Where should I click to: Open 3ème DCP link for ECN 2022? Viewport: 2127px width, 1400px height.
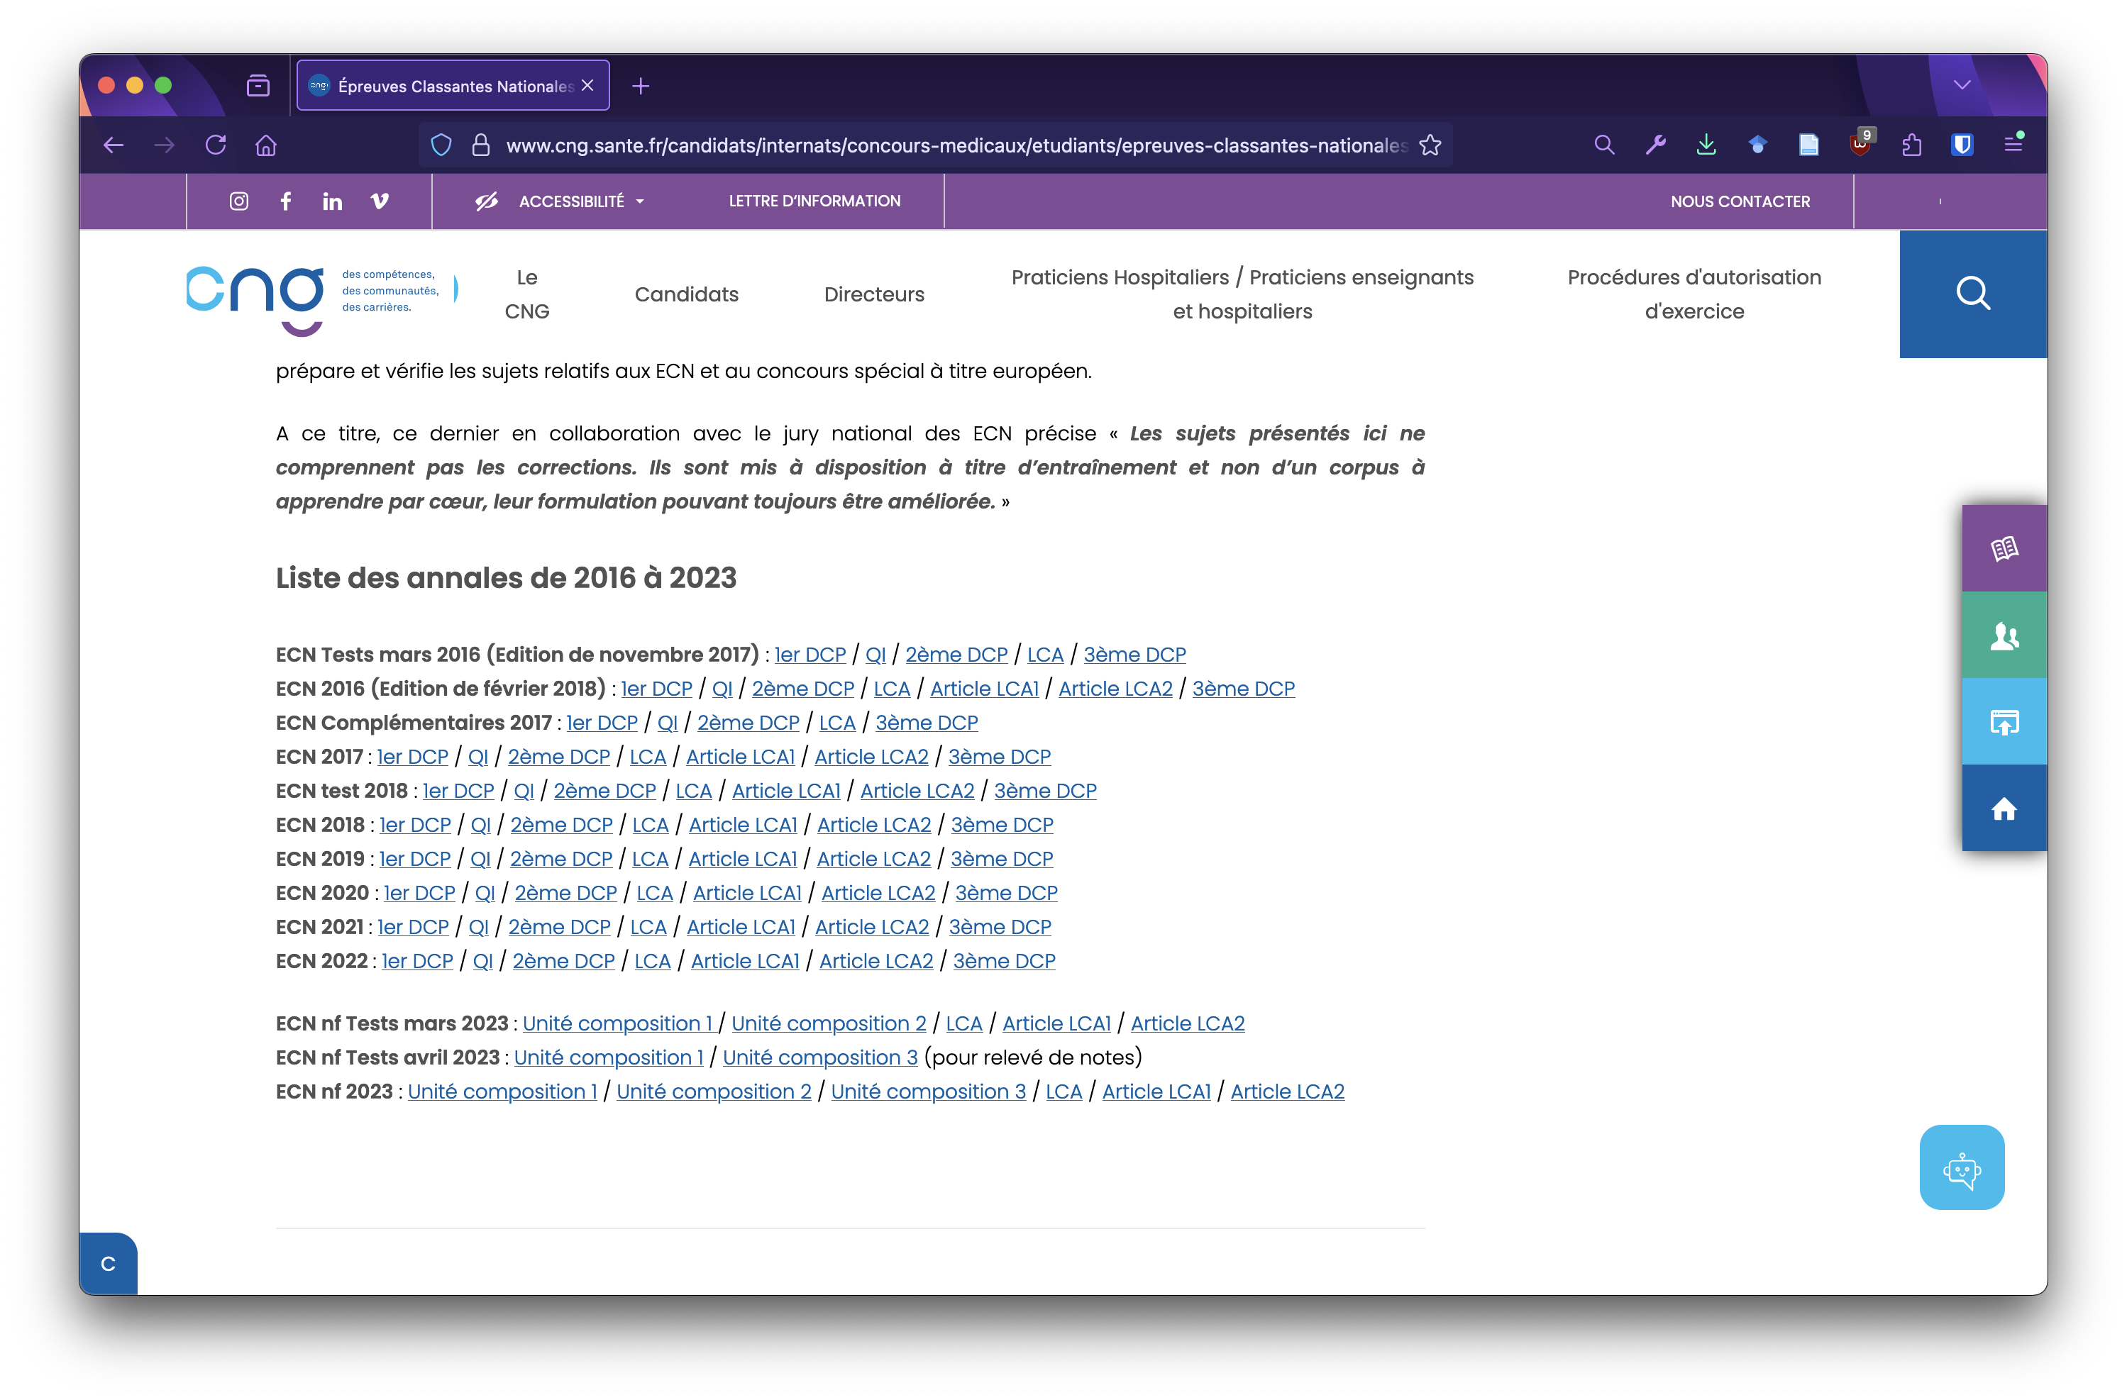[1004, 960]
